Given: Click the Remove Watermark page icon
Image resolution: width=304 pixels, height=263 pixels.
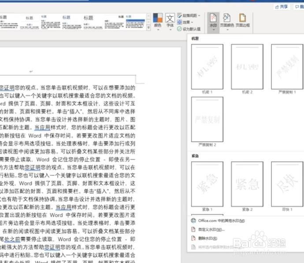Looking at the screenshot, I should (193, 238).
